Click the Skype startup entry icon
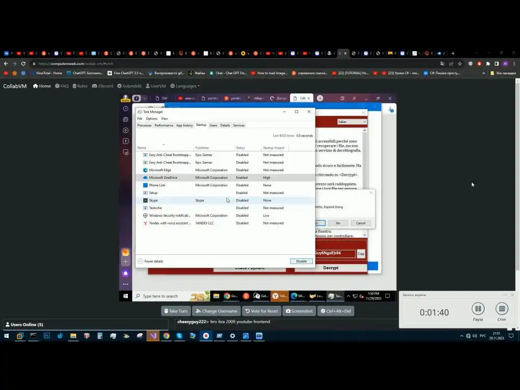 145,200
